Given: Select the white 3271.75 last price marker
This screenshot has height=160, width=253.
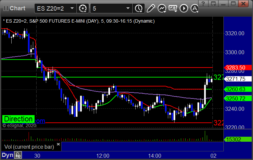Looking at the screenshot, I should (238, 79).
